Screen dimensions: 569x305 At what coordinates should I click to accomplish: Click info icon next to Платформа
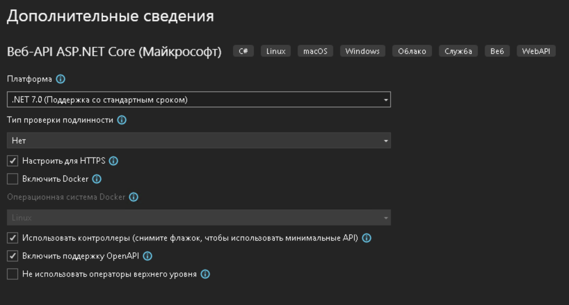pyautogui.click(x=60, y=79)
